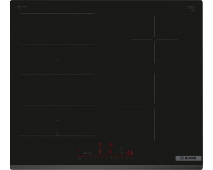Select power level 0 on the scale
The width and height of the screenshot is (213, 170).
(86, 158)
